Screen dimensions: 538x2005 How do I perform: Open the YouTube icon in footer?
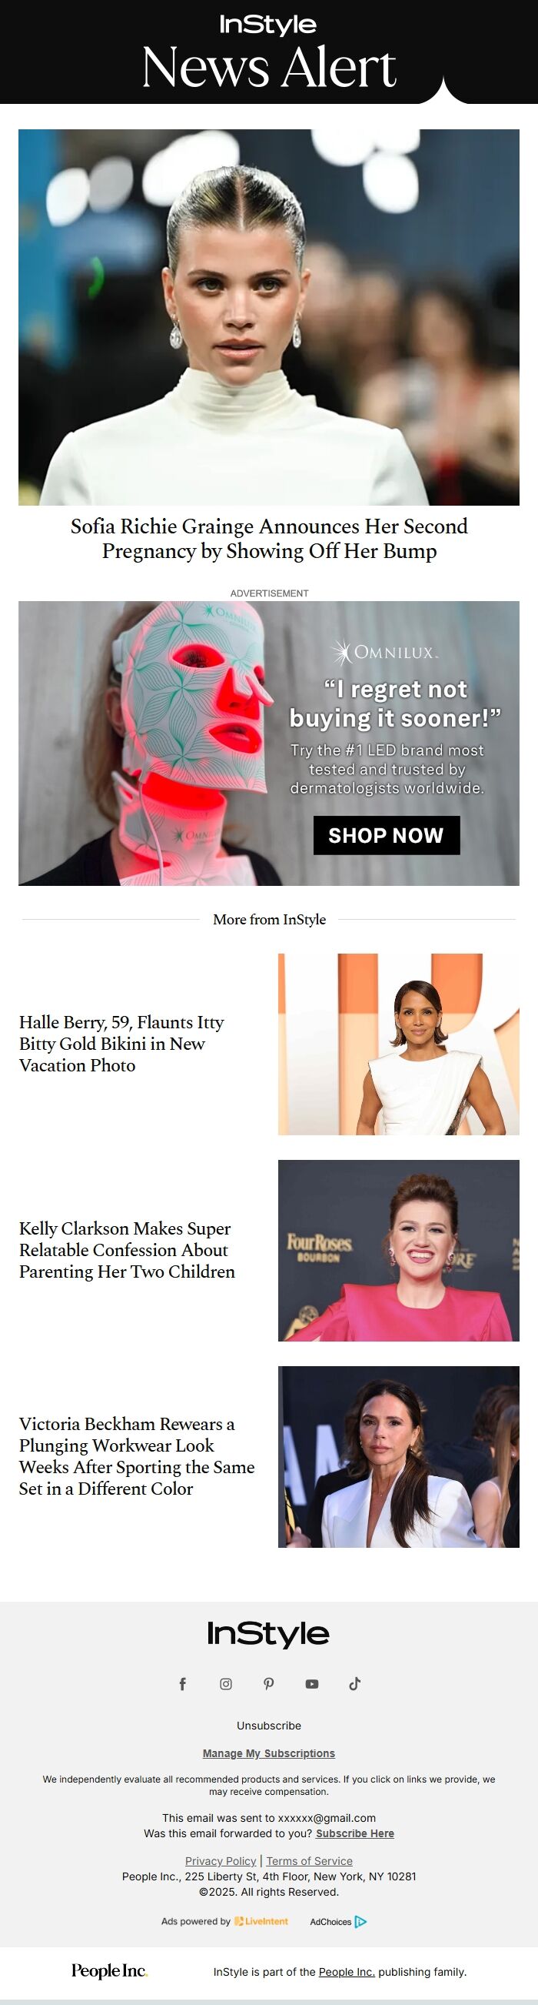312,1683
